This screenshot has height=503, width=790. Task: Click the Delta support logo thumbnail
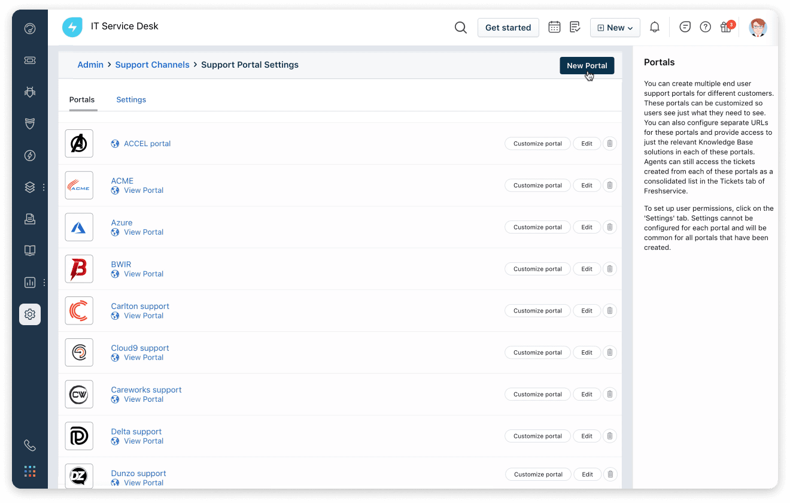[79, 436]
